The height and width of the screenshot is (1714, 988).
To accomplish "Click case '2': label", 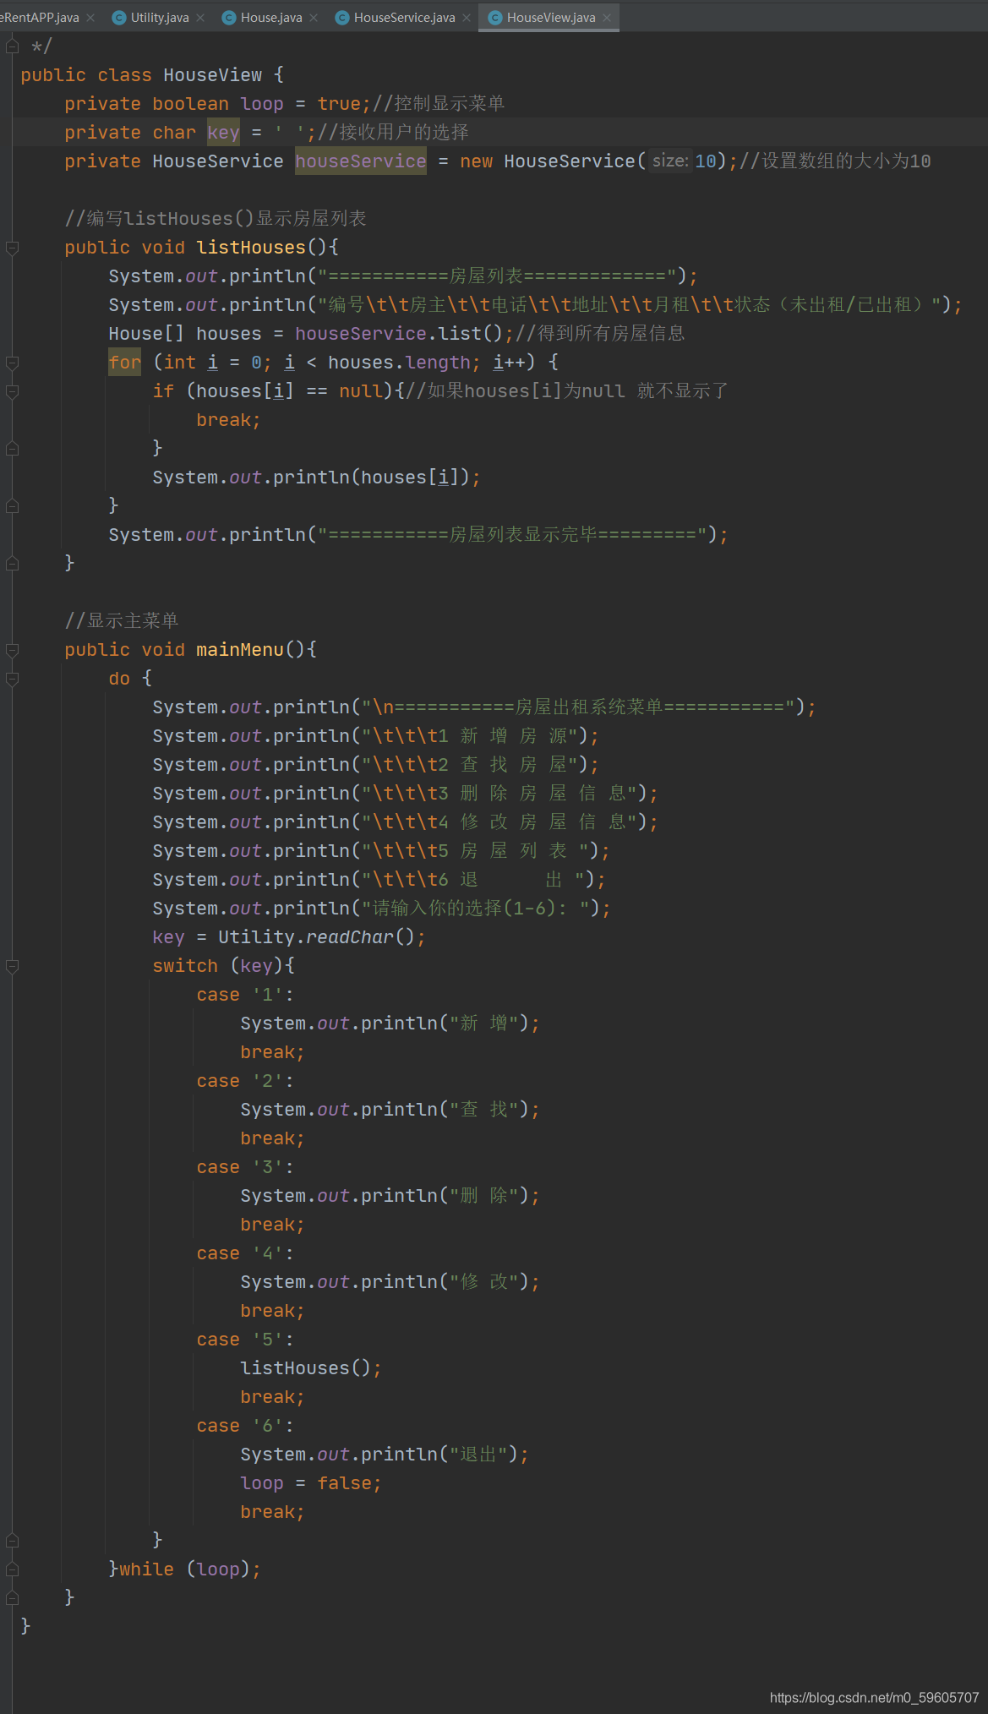I will click(x=245, y=1080).
